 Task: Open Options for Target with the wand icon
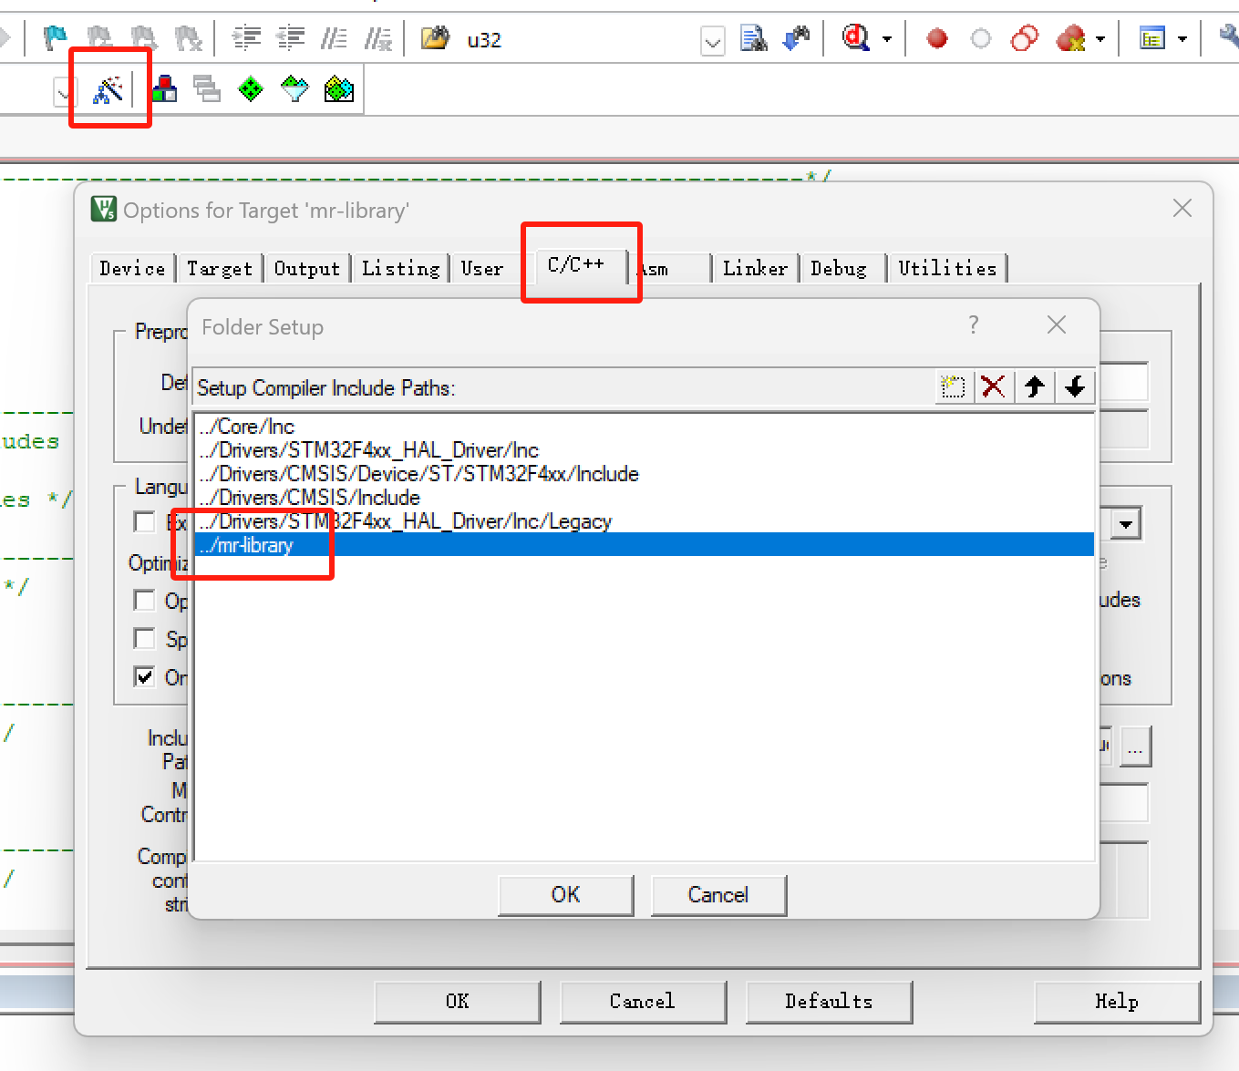[x=109, y=88]
